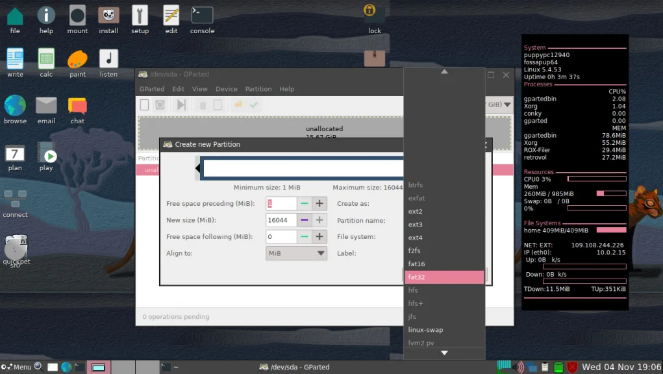Decrease Free space preceding value
This screenshot has height=374, width=663.
pos(304,203)
